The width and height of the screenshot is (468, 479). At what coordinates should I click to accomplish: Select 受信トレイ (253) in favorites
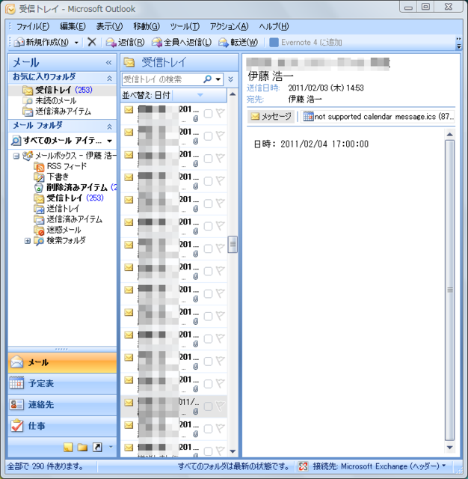(x=63, y=90)
